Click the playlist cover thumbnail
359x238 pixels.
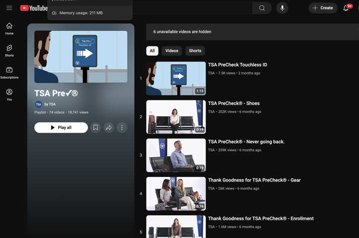81,57
